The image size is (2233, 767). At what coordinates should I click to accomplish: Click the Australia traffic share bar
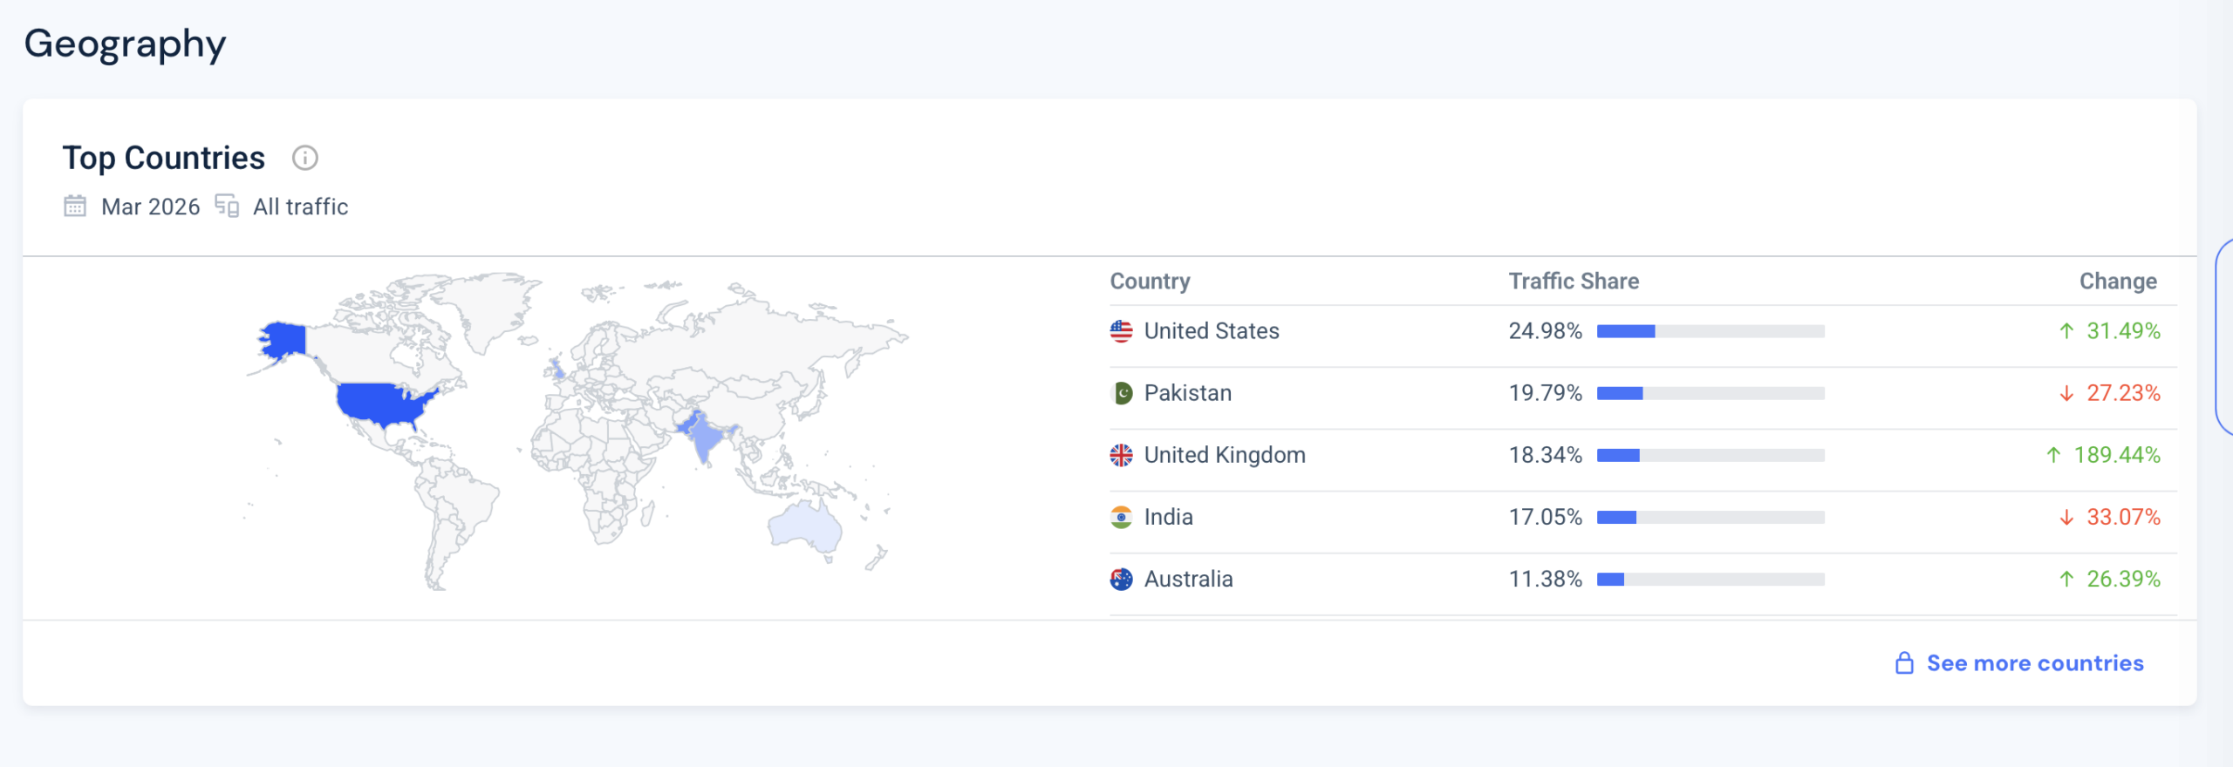click(x=1710, y=579)
